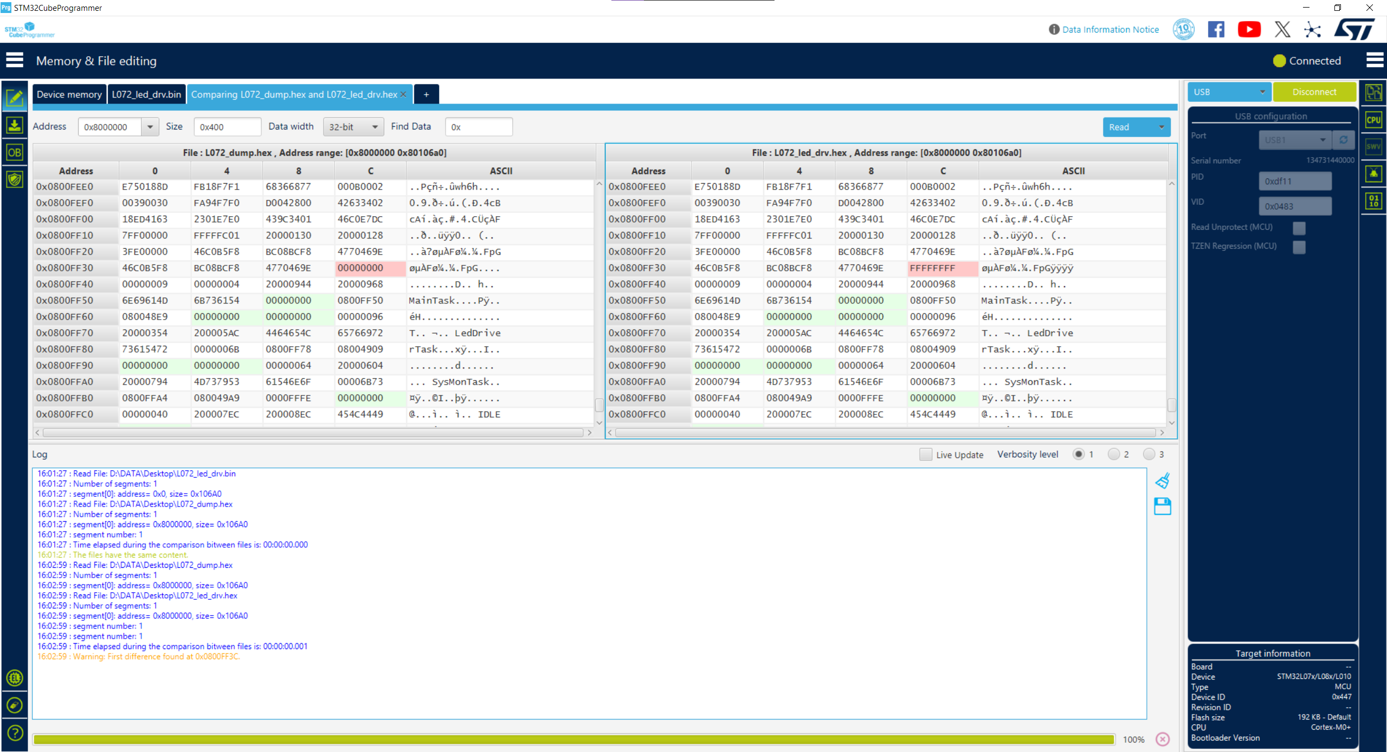This screenshot has height=752, width=1387.
Task: Clear the log with the broom icon
Action: (1163, 481)
